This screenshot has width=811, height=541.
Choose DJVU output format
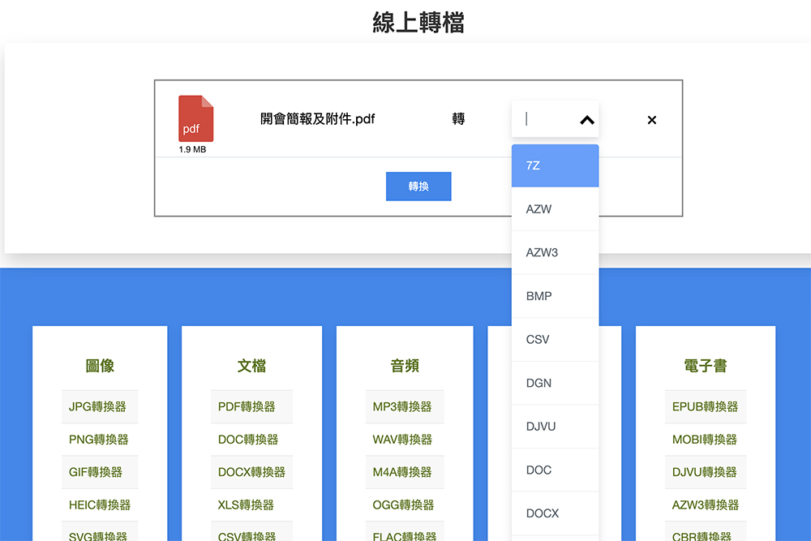pyautogui.click(x=555, y=426)
